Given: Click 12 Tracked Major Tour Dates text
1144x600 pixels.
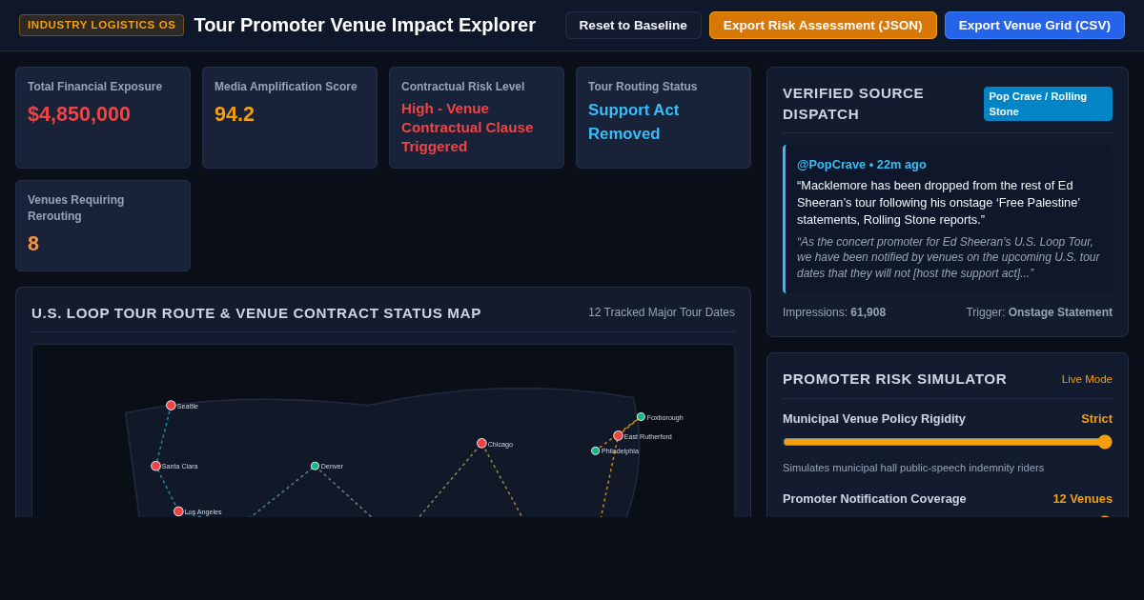Looking at the screenshot, I should [x=662, y=312].
